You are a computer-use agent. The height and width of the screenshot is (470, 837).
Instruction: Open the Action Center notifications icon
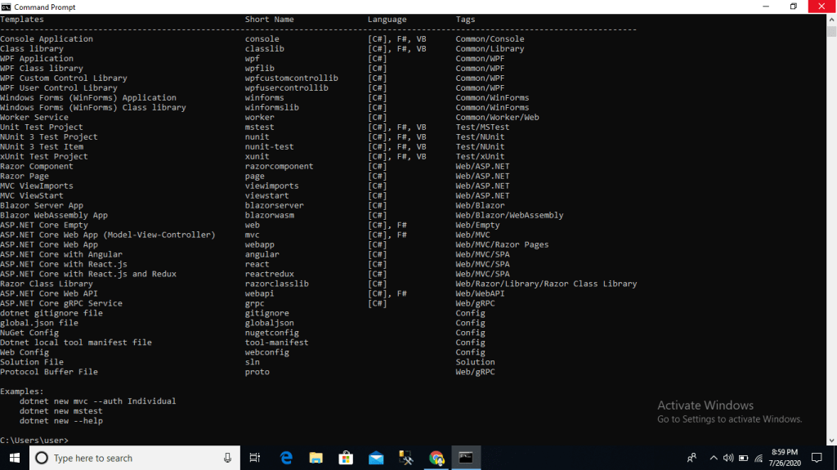(816, 458)
